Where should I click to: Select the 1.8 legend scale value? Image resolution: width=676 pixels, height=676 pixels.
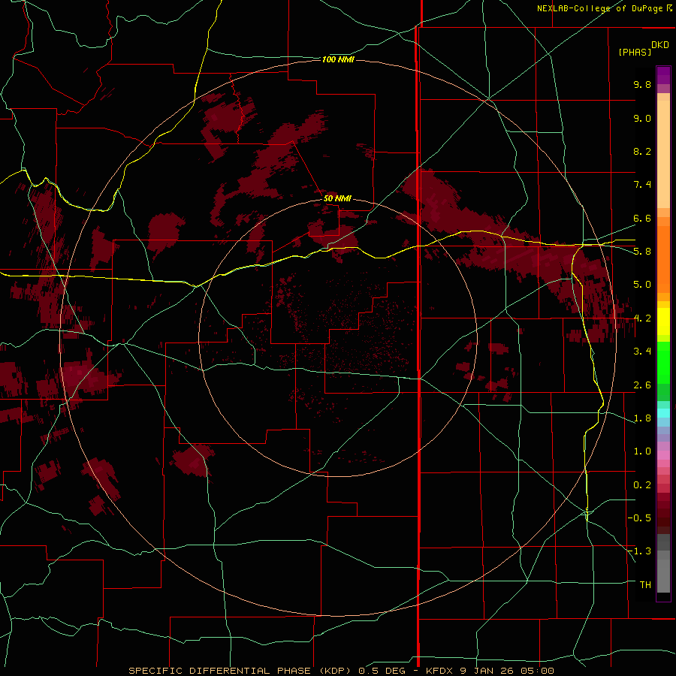point(642,418)
